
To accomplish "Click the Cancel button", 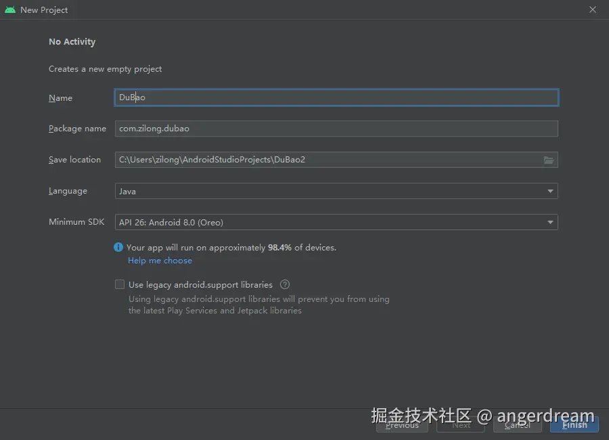I will click(x=518, y=425).
